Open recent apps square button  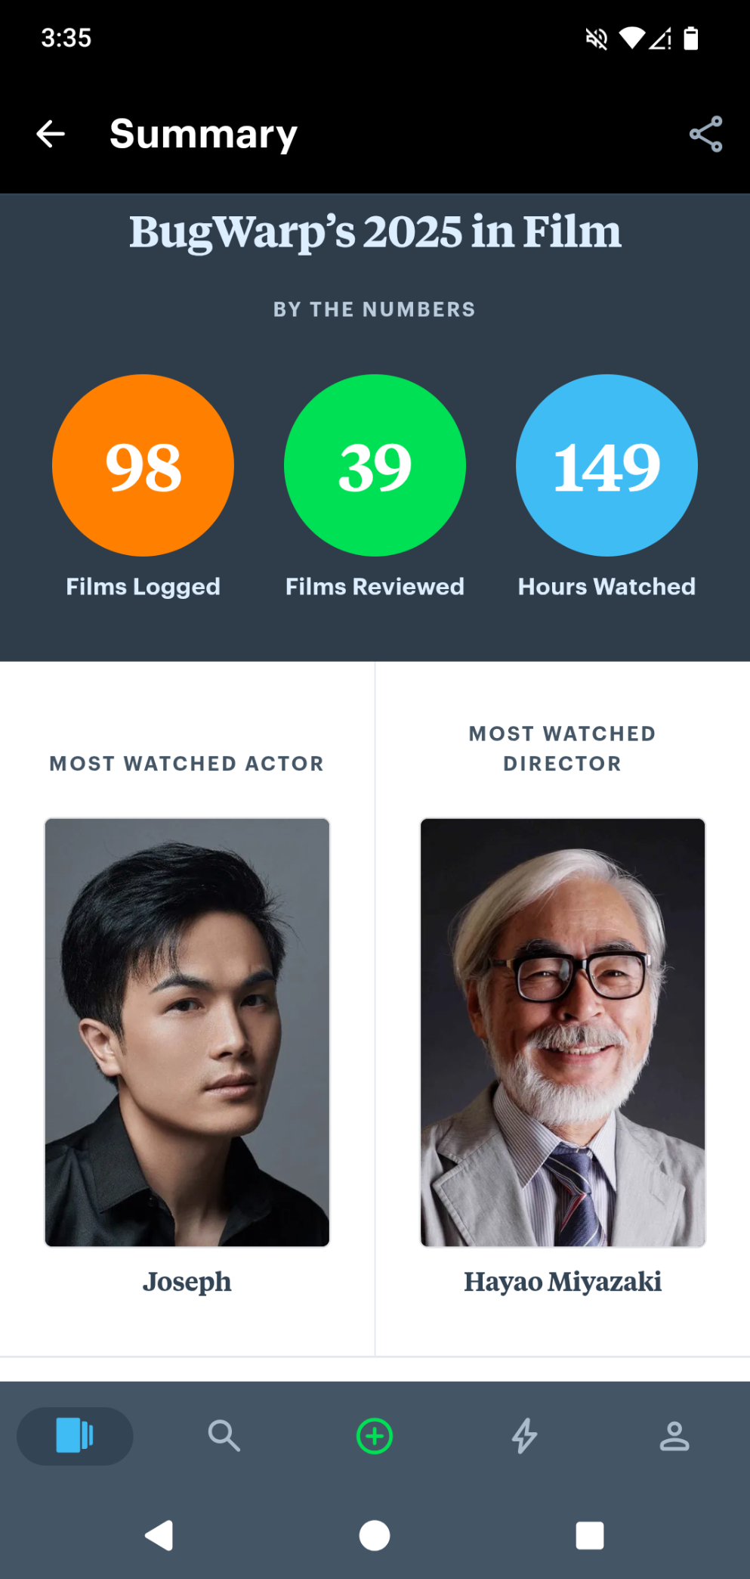(589, 1536)
